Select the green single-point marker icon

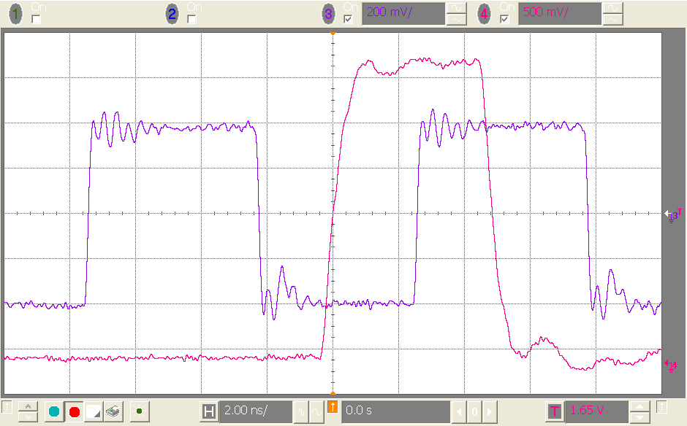pyautogui.click(x=139, y=410)
